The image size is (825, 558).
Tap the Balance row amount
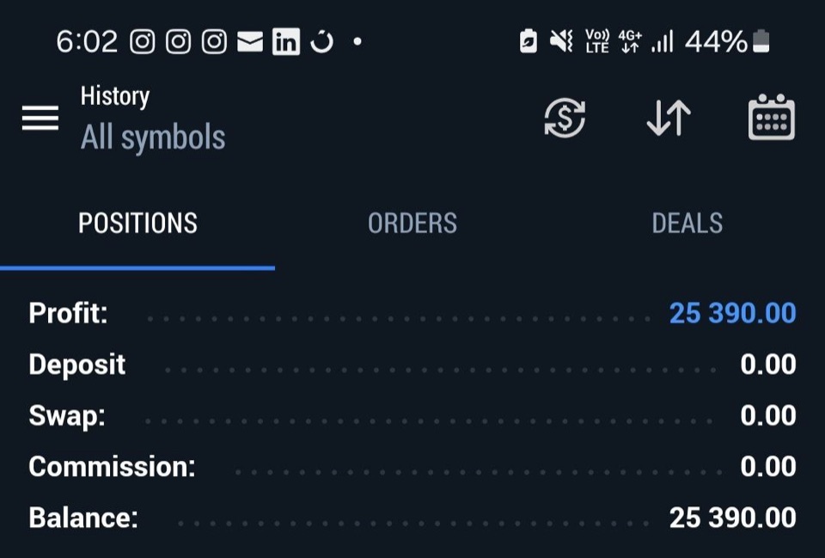pyautogui.click(x=732, y=518)
